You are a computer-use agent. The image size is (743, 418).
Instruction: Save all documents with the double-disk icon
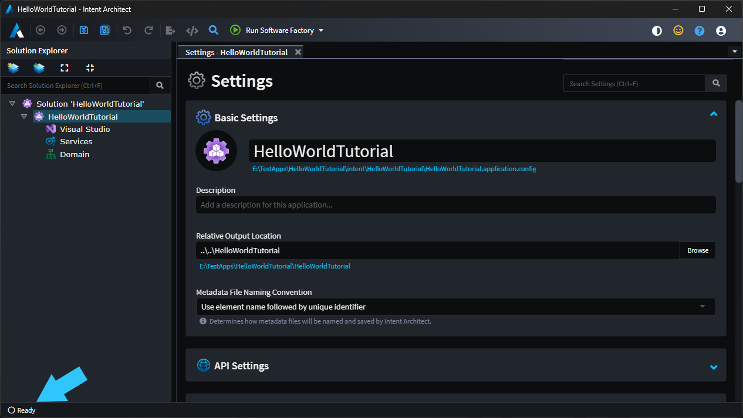click(104, 30)
